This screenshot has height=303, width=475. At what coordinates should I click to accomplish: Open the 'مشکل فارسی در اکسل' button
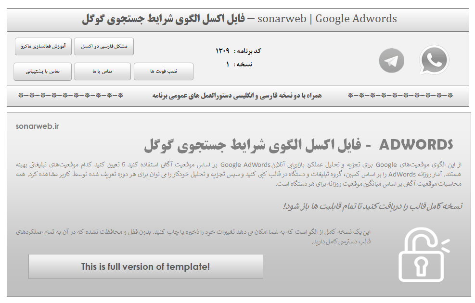click(104, 46)
